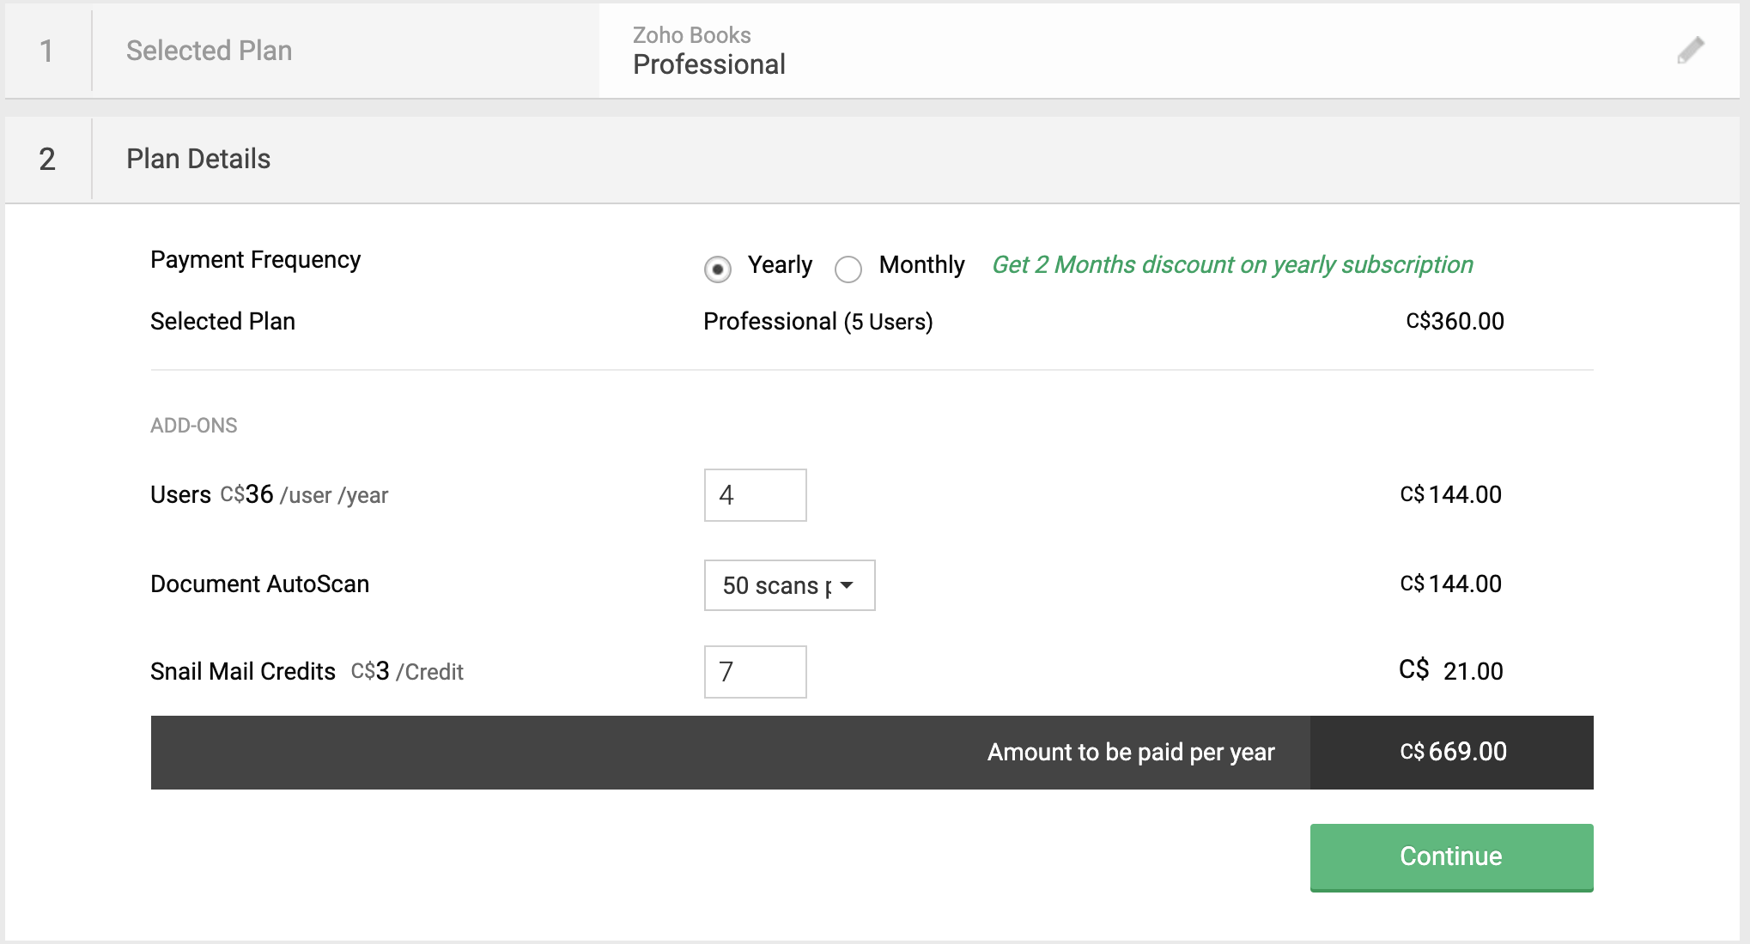Click the yearly discount promo text
The height and width of the screenshot is (944, 1750).
pos(1232,264)
